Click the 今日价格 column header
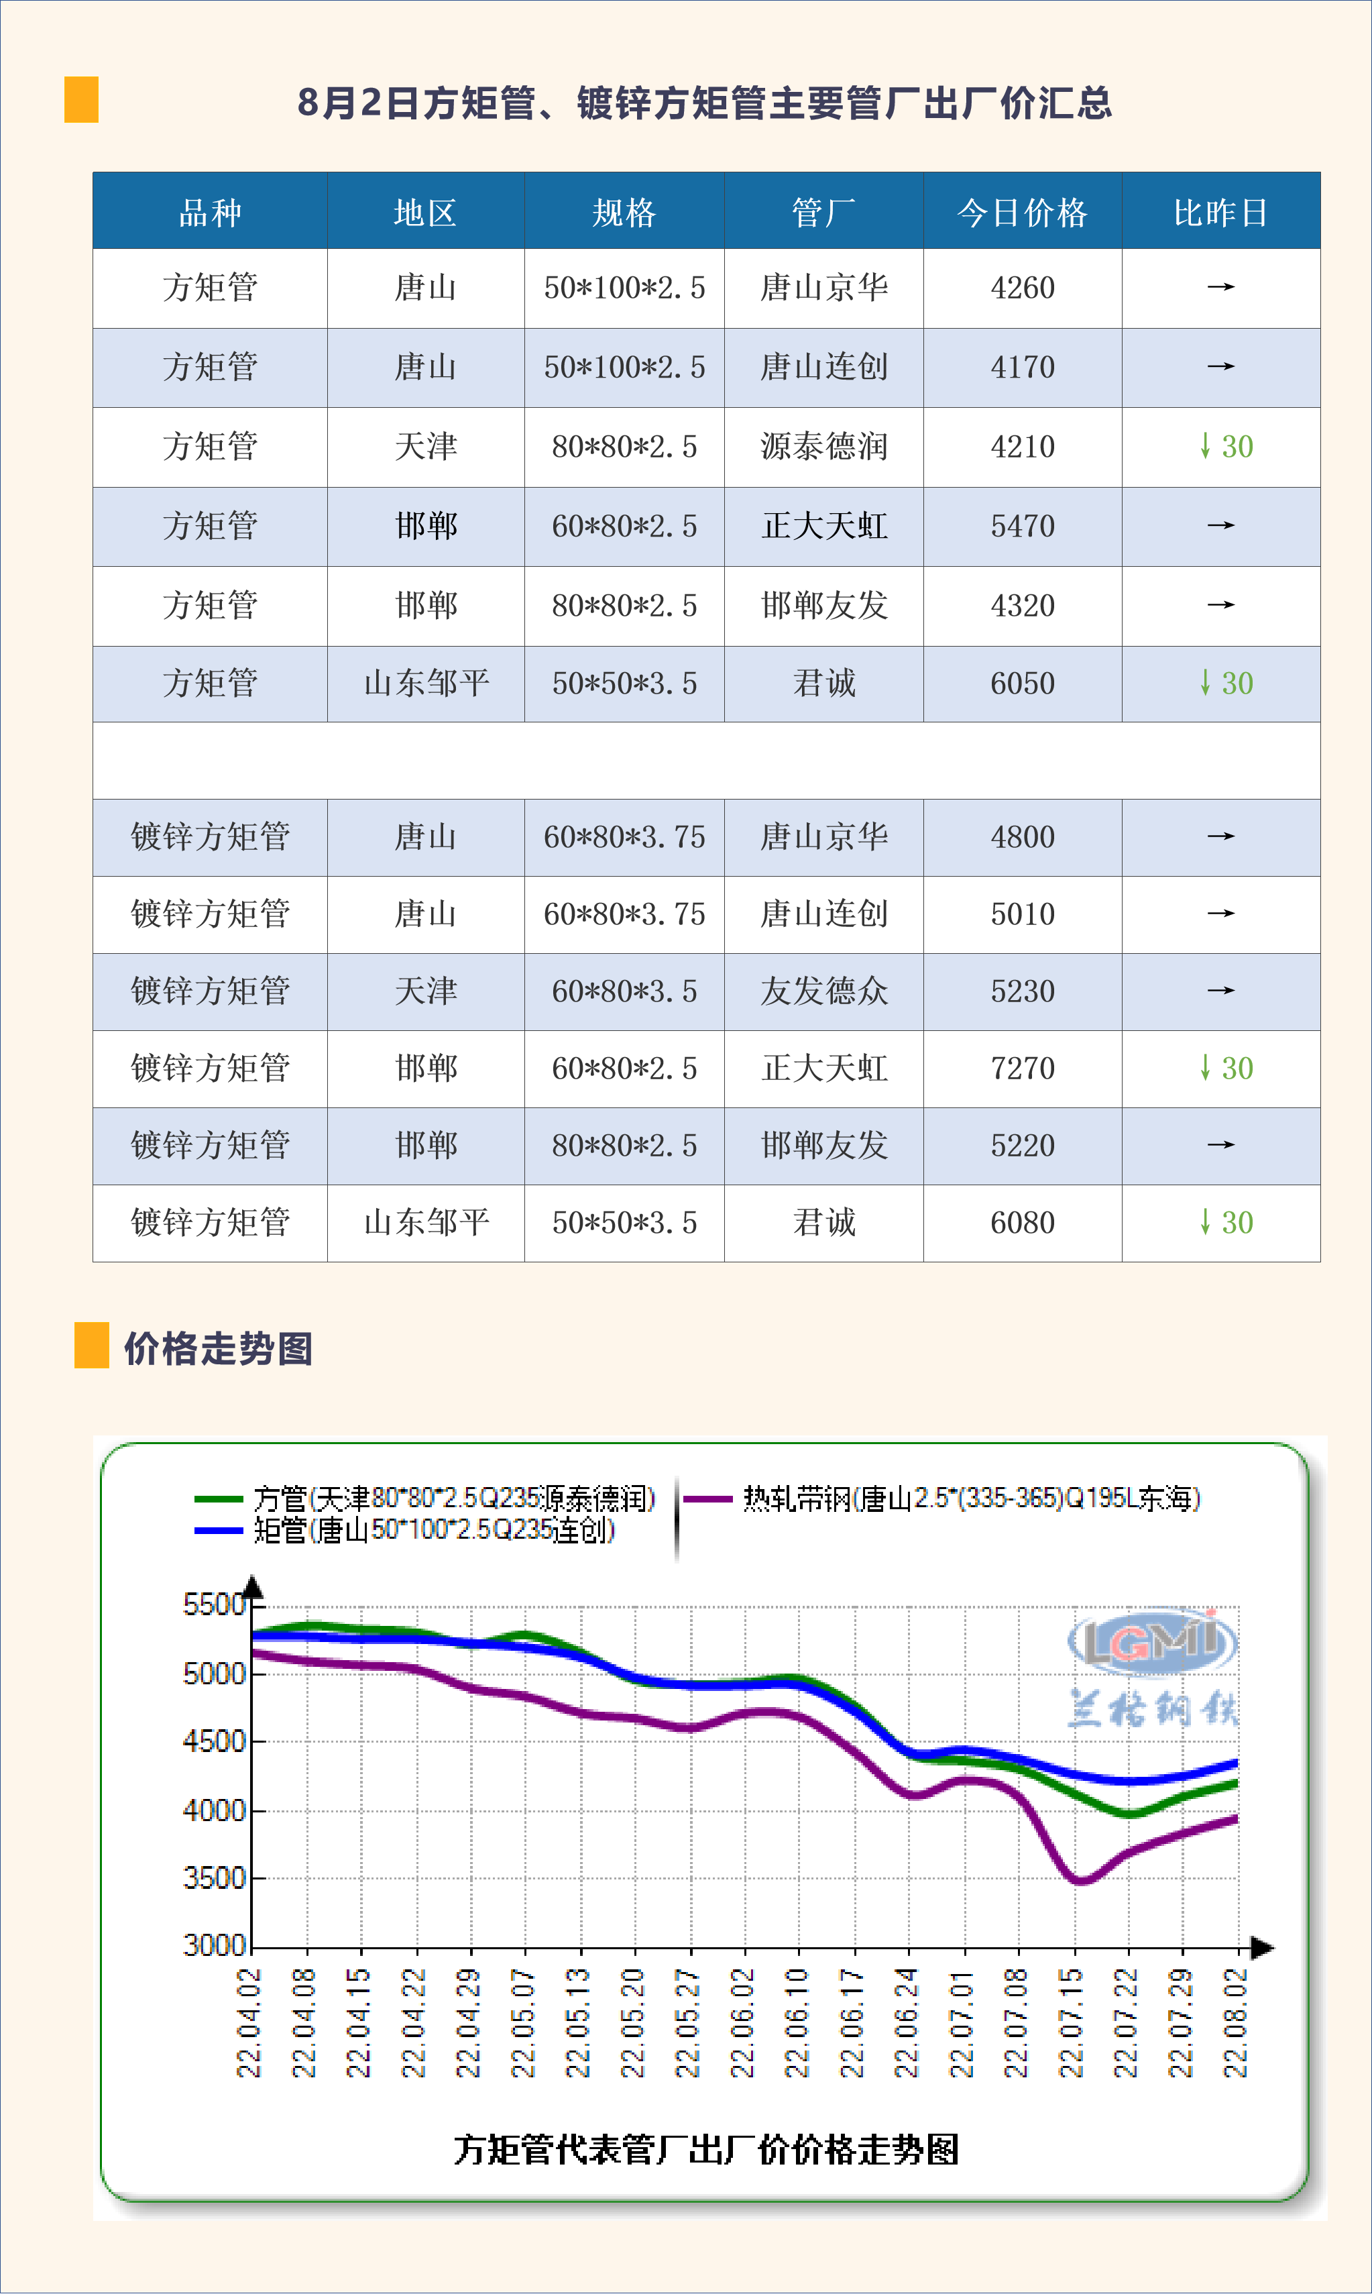 click(1021, 213)
